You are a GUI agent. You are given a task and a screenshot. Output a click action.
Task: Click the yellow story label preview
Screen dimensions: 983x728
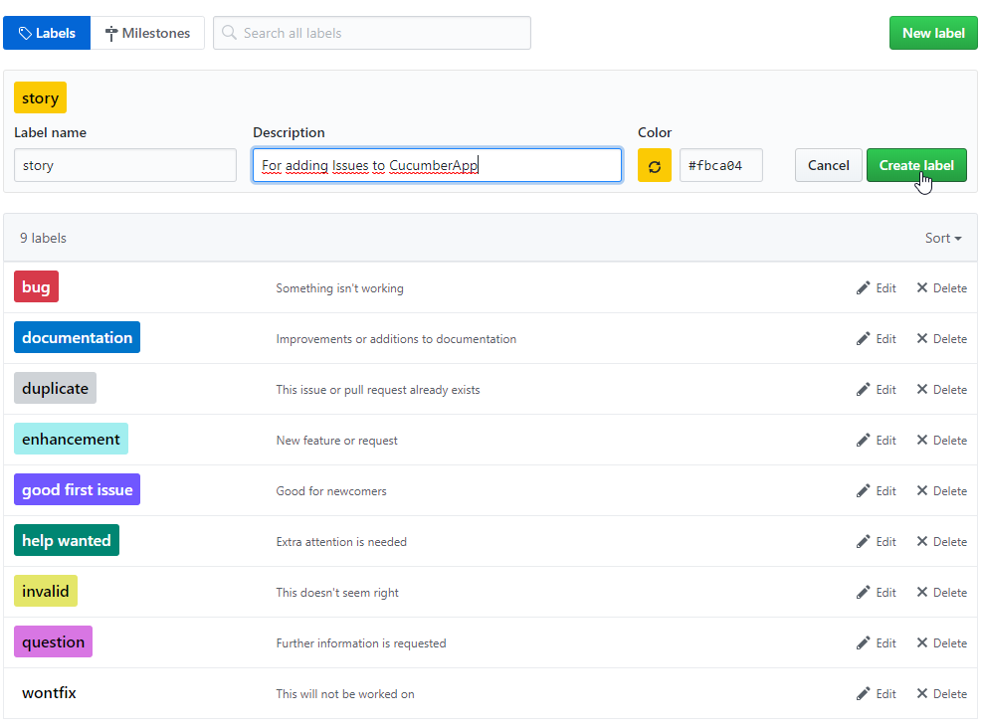[x=40, y=98]
